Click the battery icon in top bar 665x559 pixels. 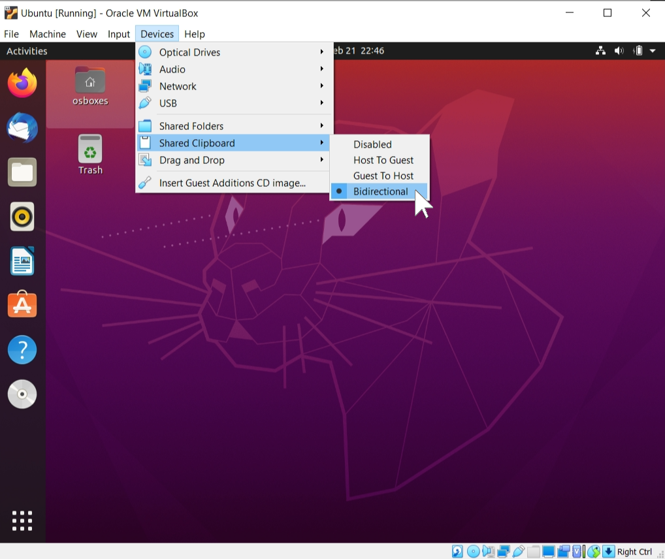coord(638,51)
